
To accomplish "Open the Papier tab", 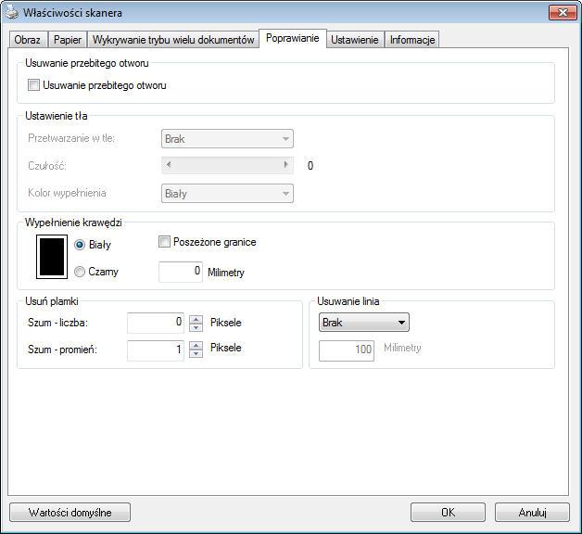I will pos(68,40).
